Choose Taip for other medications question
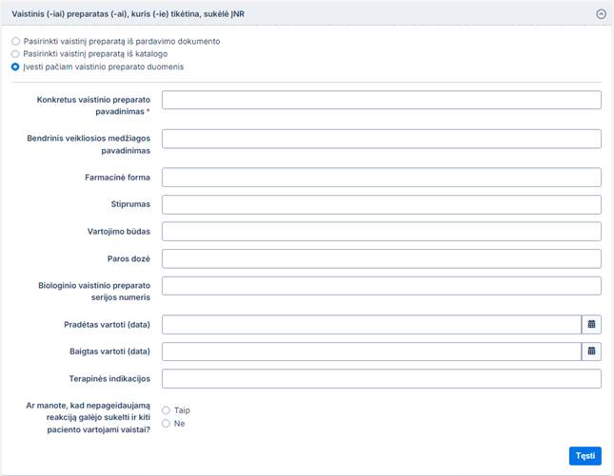Viewport: 614px width, 476px height. tap(166, 410)
